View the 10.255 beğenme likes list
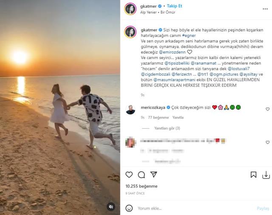This screenshot has width=272, height=215. 142,186
